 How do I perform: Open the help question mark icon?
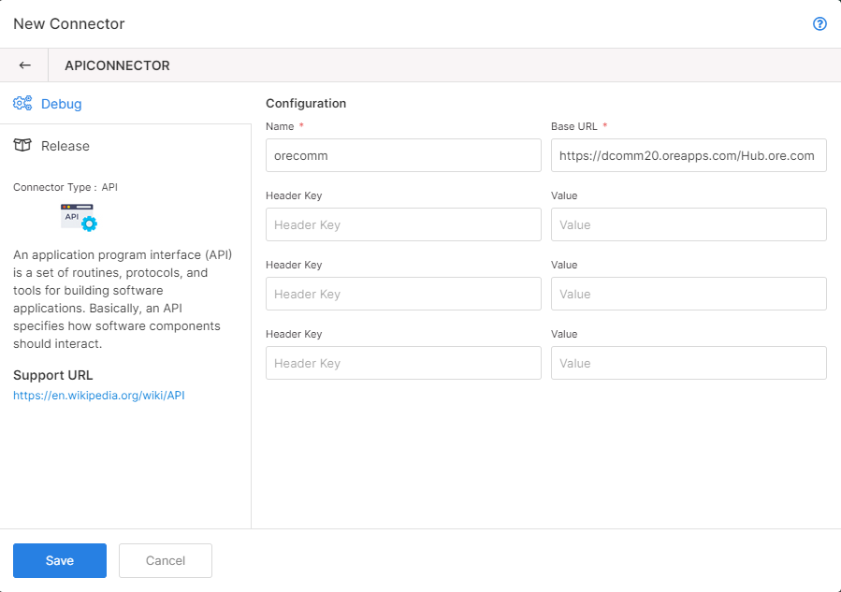point(819,23)
